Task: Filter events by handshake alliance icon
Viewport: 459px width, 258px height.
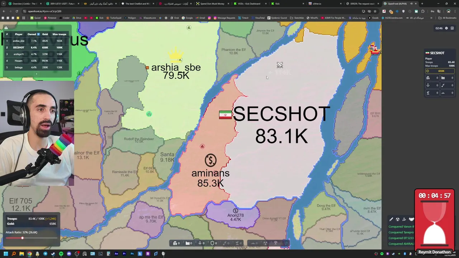Action: pyautogui.click(x=411, y=219)
